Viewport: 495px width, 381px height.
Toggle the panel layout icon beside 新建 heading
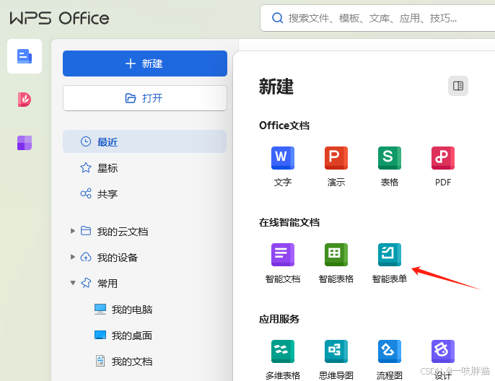458,86
